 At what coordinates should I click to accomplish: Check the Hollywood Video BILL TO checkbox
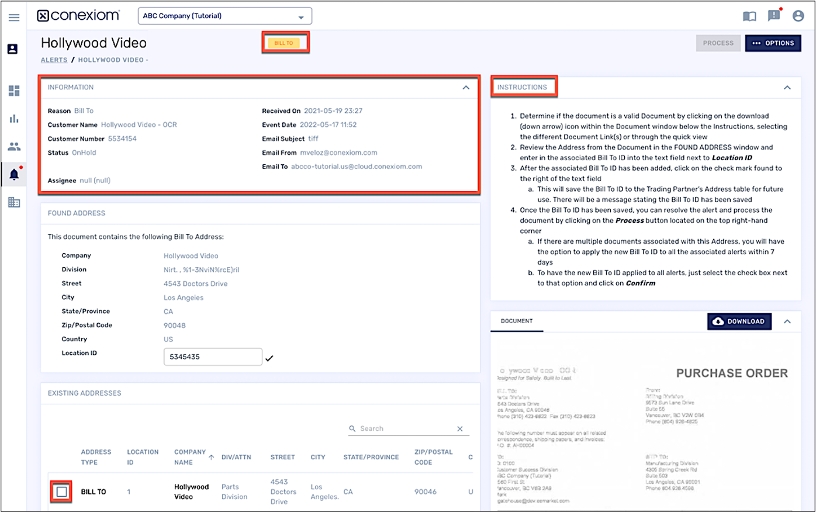coord(62,492)
